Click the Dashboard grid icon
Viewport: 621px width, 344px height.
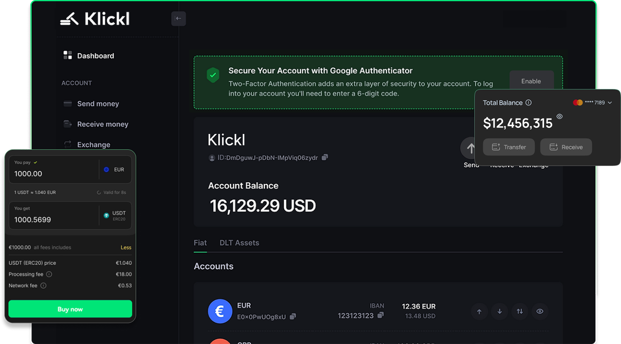[x=68, y=55]
